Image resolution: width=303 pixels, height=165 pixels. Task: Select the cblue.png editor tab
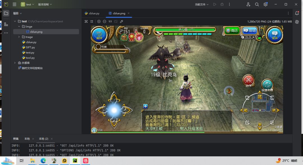(x=119, y=13)
